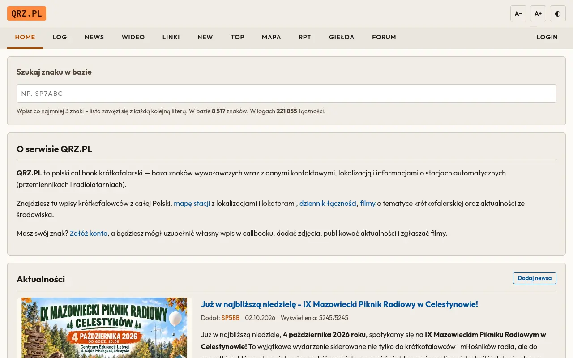Click the '221 855' contacts count

click(x=287, y=111)
